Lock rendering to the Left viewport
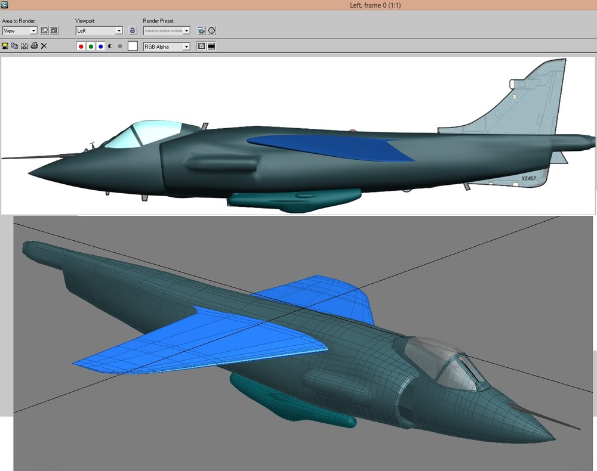597x471 pixels. pos(133,30)
